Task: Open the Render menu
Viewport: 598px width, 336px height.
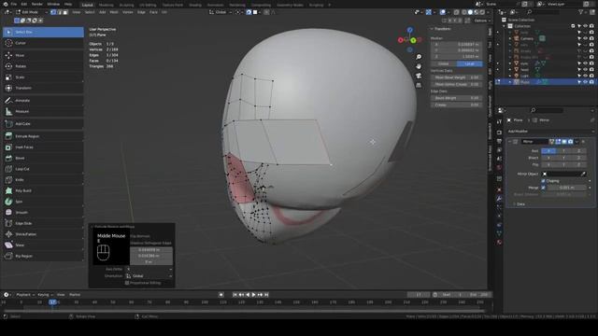Action: tap(37, 4)
